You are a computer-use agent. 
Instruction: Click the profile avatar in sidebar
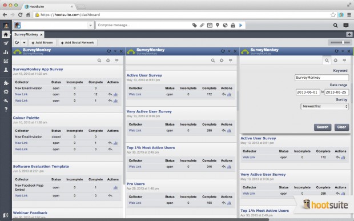6,25
